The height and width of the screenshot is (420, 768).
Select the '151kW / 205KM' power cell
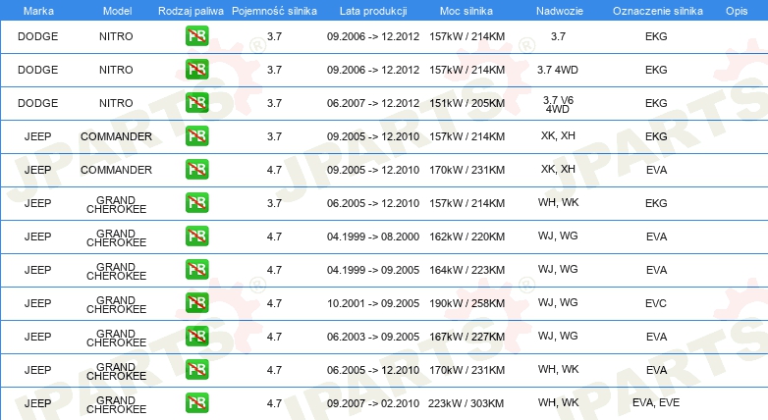pos(466,103)
